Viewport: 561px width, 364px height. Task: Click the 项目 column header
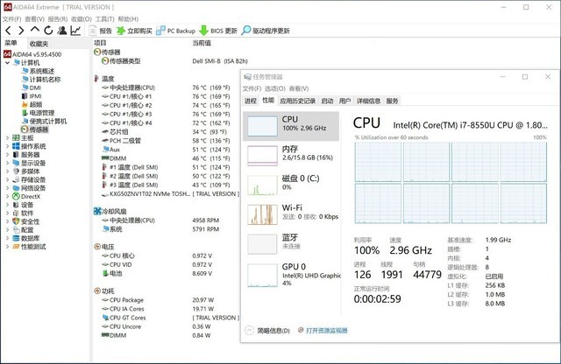point(100,43)
